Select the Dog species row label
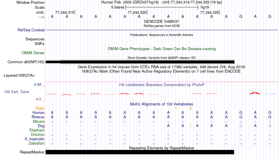This screenshot has height=159, width=278. 41,126
